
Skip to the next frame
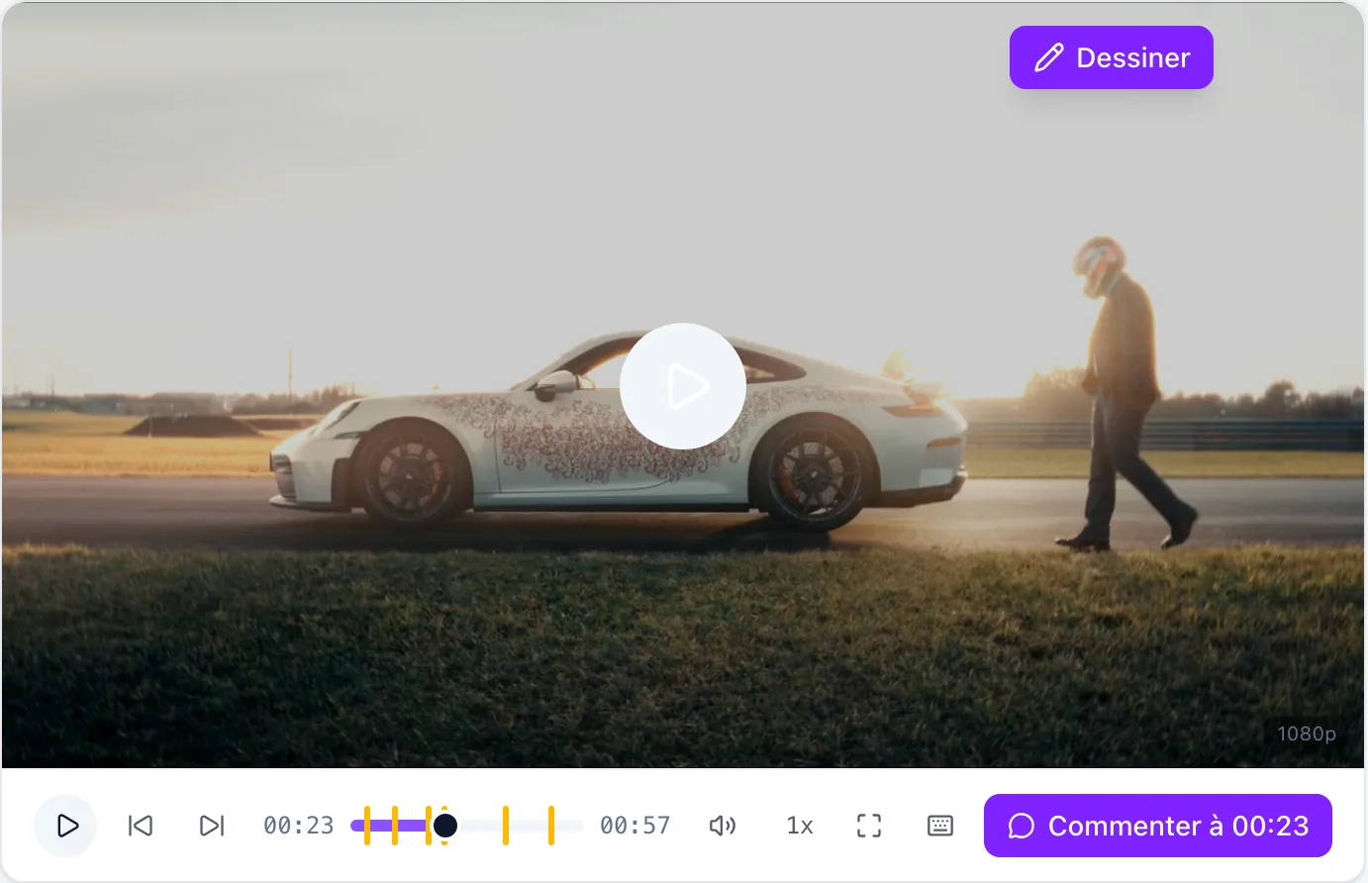click(212, 826)
